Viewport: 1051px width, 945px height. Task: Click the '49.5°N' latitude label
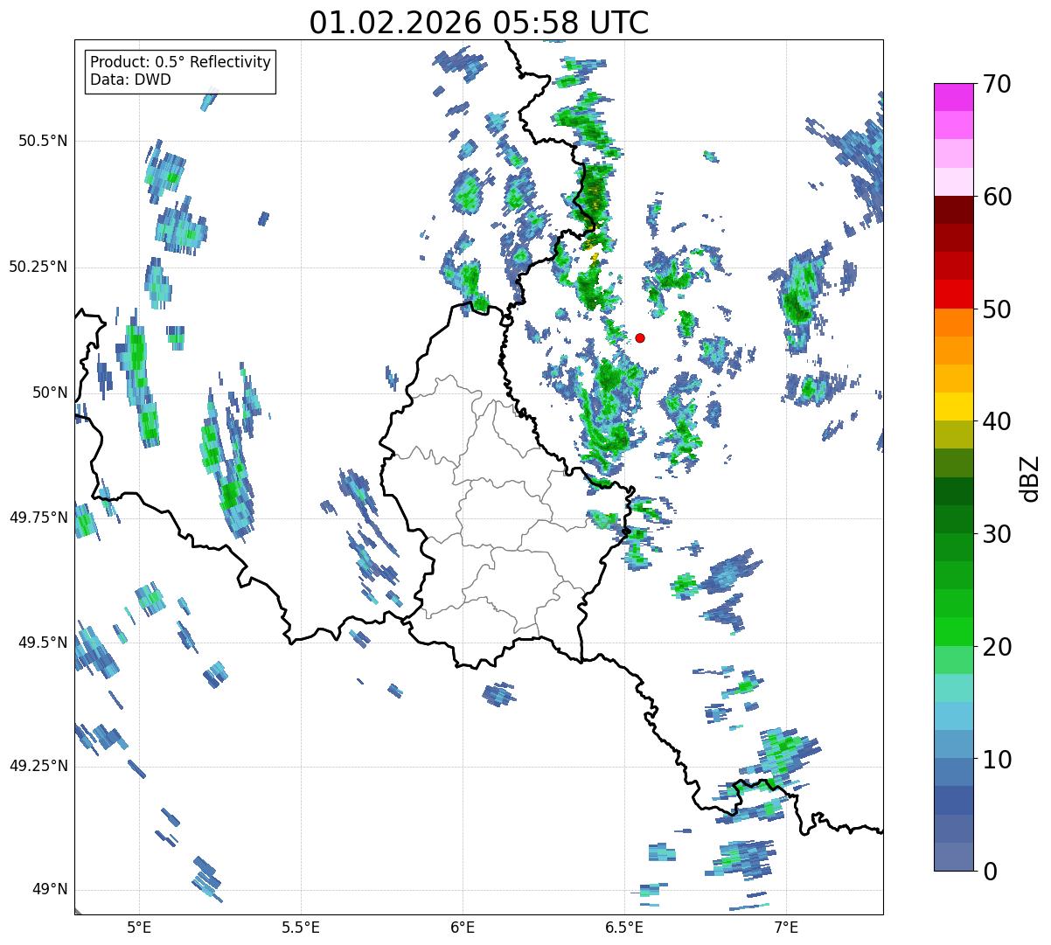pos(43,643)
